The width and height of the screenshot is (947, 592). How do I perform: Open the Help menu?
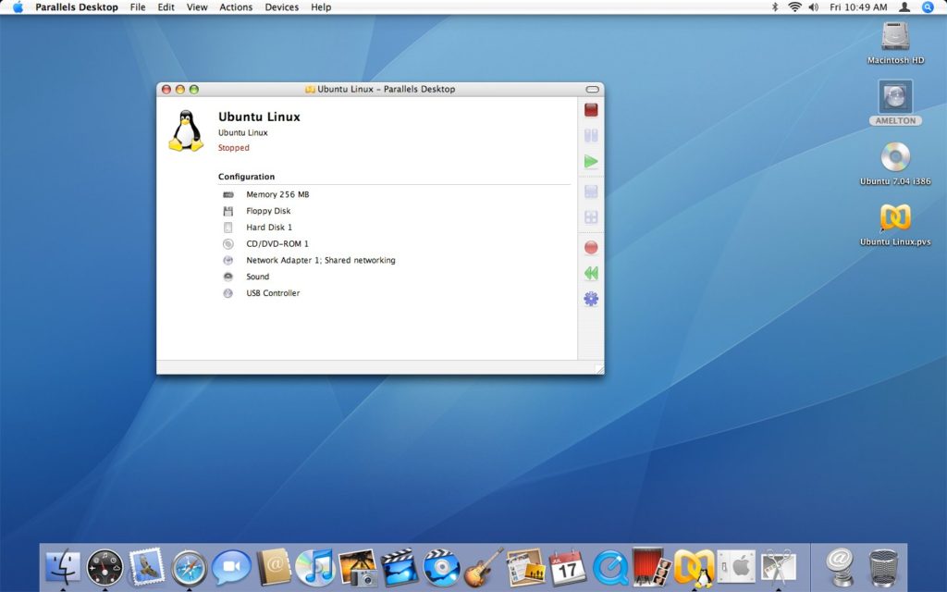coord(321,7)
